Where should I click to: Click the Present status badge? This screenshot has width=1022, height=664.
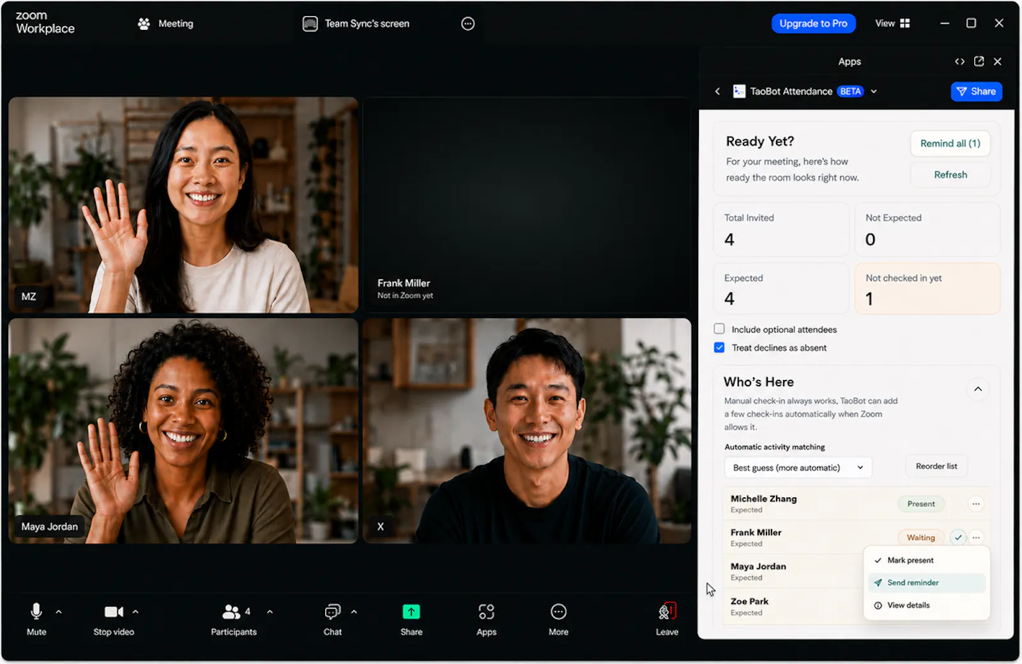coord(921,504)
